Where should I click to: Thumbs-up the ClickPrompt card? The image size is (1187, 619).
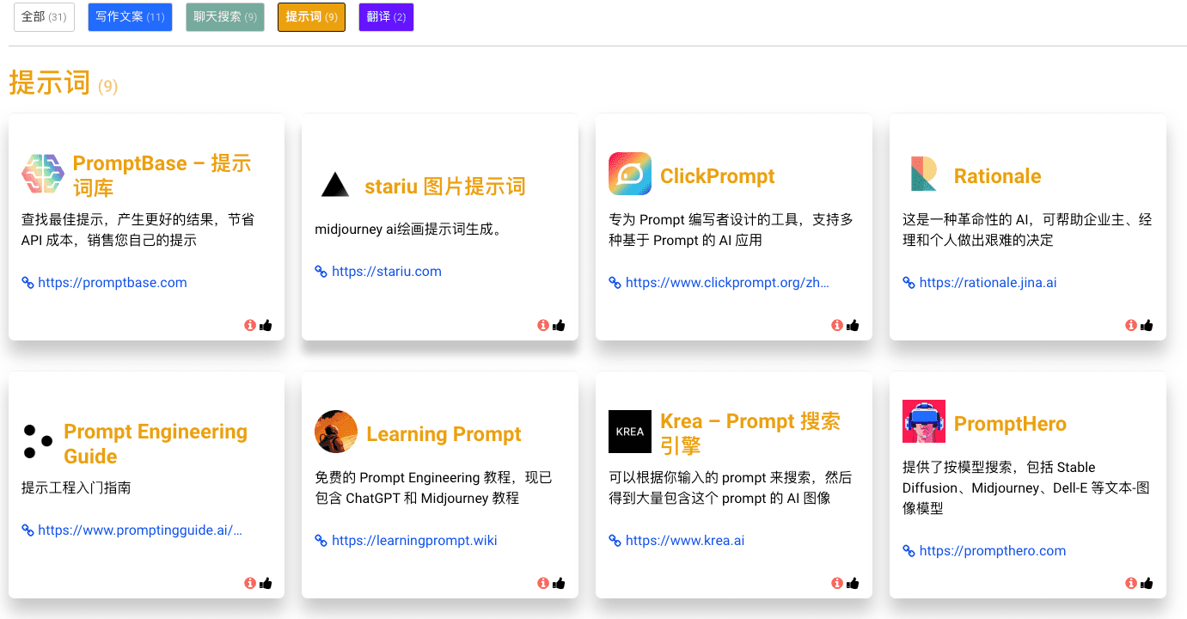[x=853, y=325]
